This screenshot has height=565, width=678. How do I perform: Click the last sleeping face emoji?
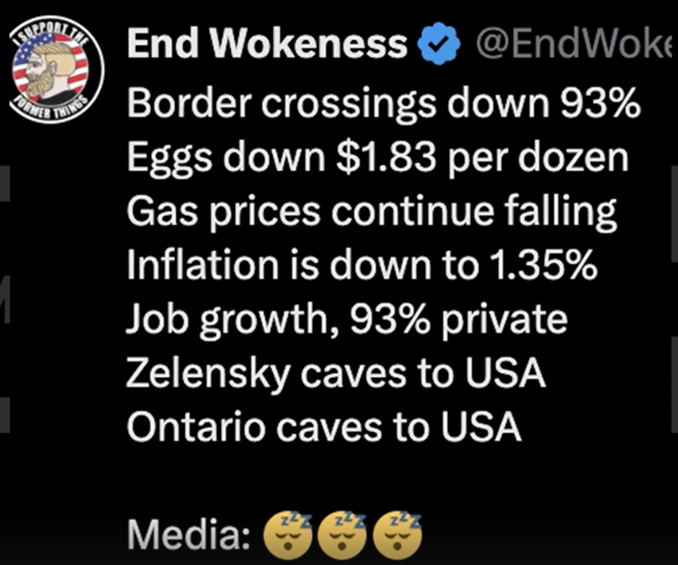click(x=397, y=535)
